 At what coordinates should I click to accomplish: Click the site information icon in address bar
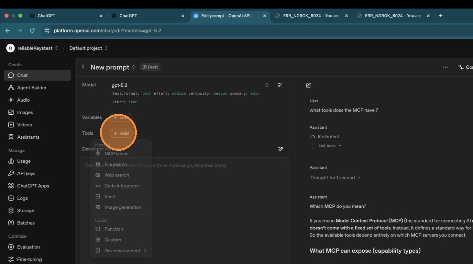tap(47, 31)
